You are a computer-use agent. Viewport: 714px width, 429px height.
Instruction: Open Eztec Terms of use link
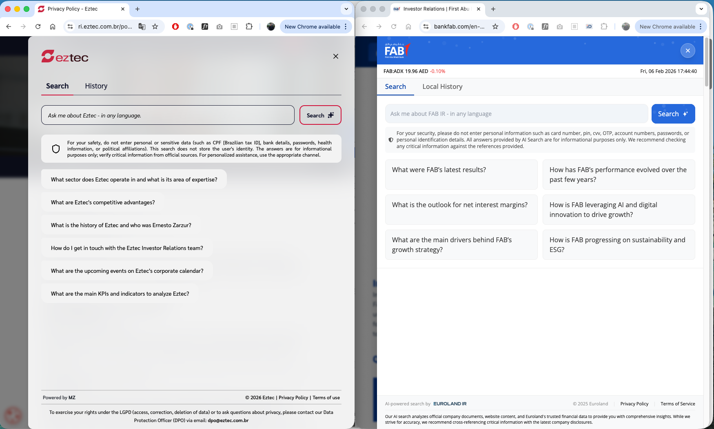[326, 398]
